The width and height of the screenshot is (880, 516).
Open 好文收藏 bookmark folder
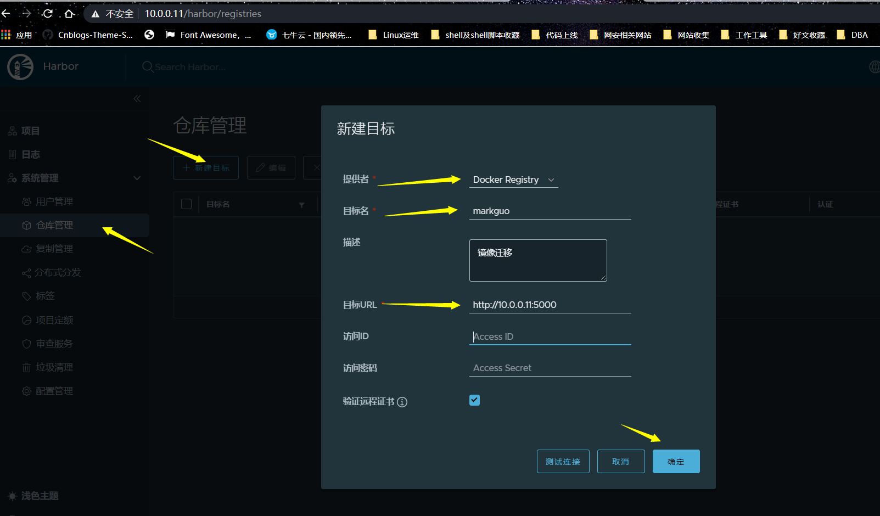[802, 35]
